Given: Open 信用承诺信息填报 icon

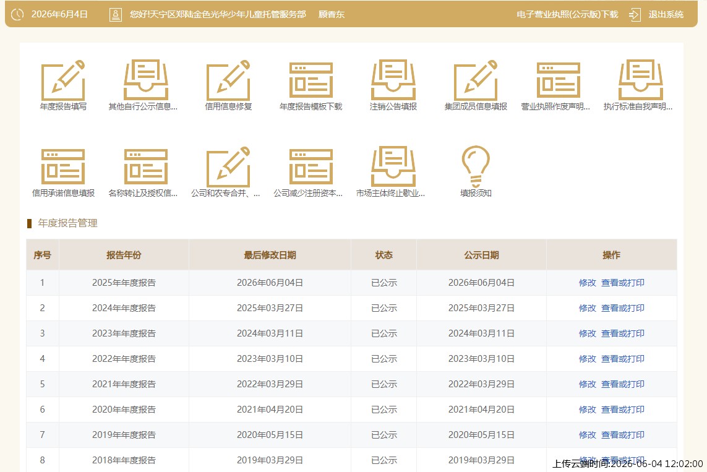Looking at the screenshot, I should (63, 167).
